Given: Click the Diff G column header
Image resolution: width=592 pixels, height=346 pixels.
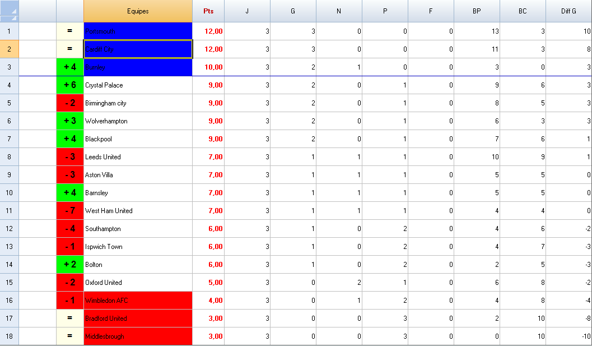Looking at the screenshot, I should (568, 11).
